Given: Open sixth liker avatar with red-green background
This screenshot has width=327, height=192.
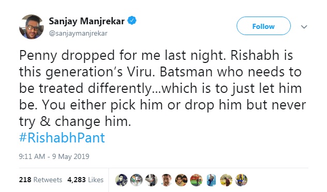Looking at the screenshot, I should tap(196, 180).
